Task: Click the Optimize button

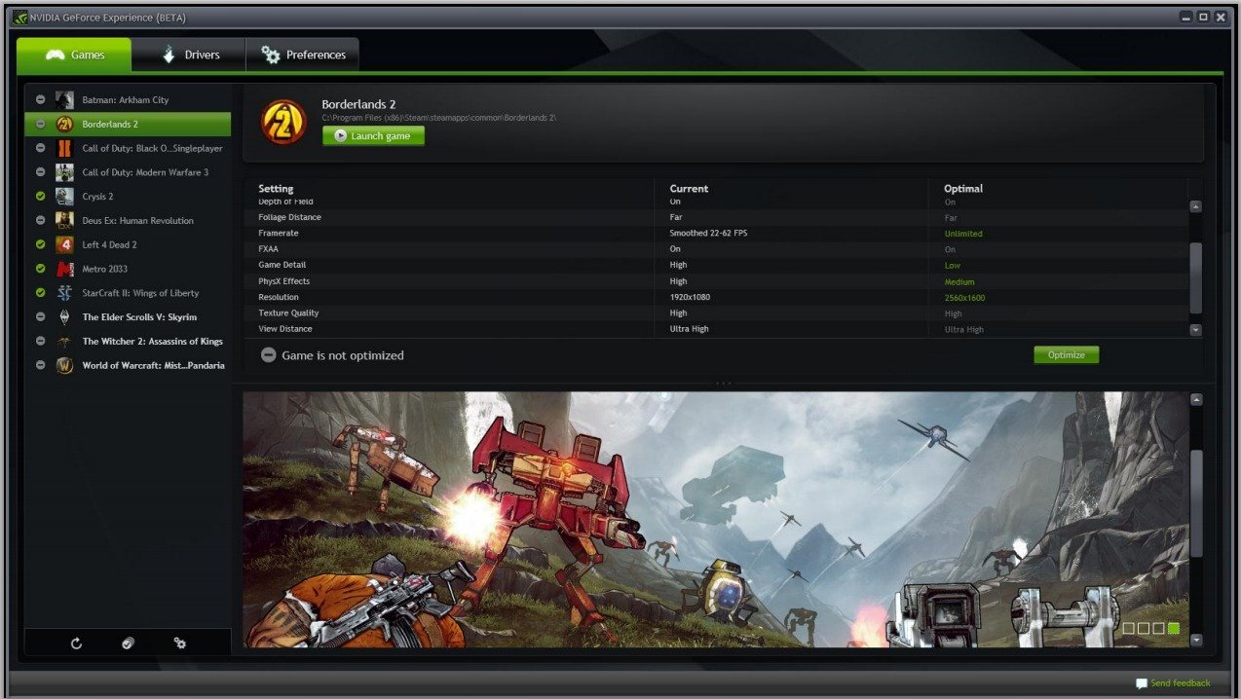Action: click(1066, 355)
